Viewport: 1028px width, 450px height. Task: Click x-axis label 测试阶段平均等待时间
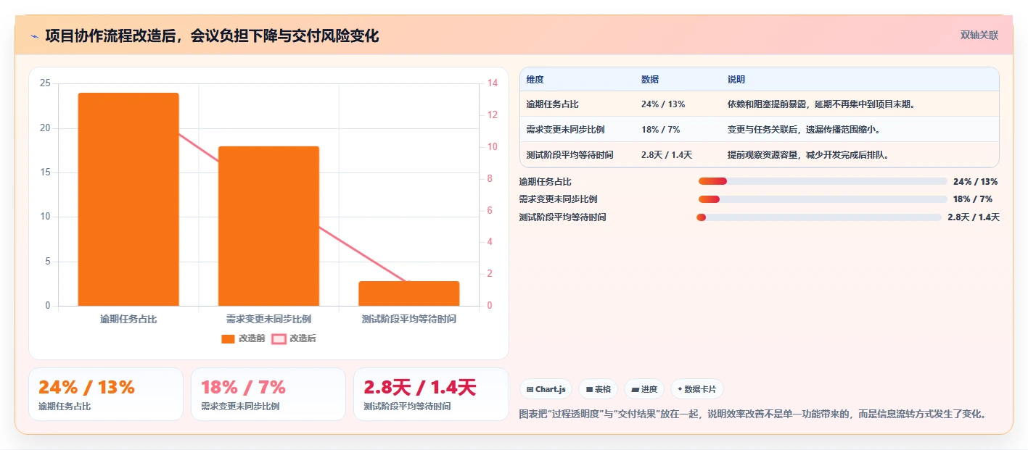(x=409, y=319)
